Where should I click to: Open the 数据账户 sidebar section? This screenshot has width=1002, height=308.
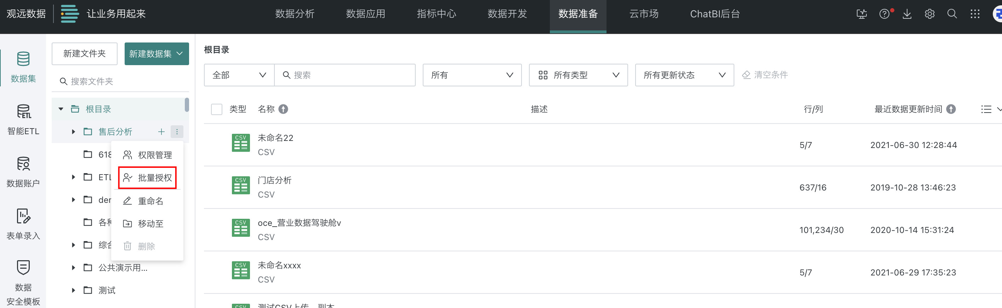click(x=23, y=171)
